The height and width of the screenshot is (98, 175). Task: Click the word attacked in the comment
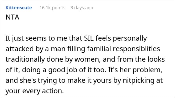(x=19, y=49)
